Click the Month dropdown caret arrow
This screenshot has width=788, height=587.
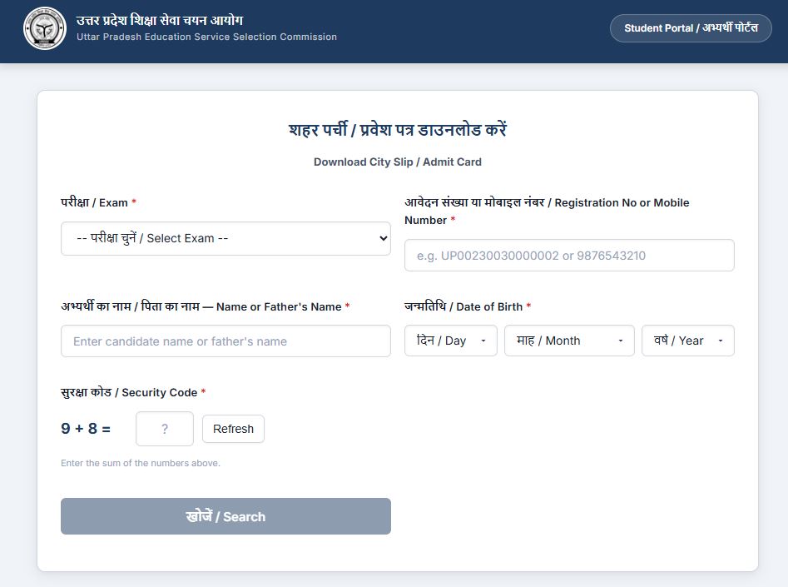click(x=621, y=341)
